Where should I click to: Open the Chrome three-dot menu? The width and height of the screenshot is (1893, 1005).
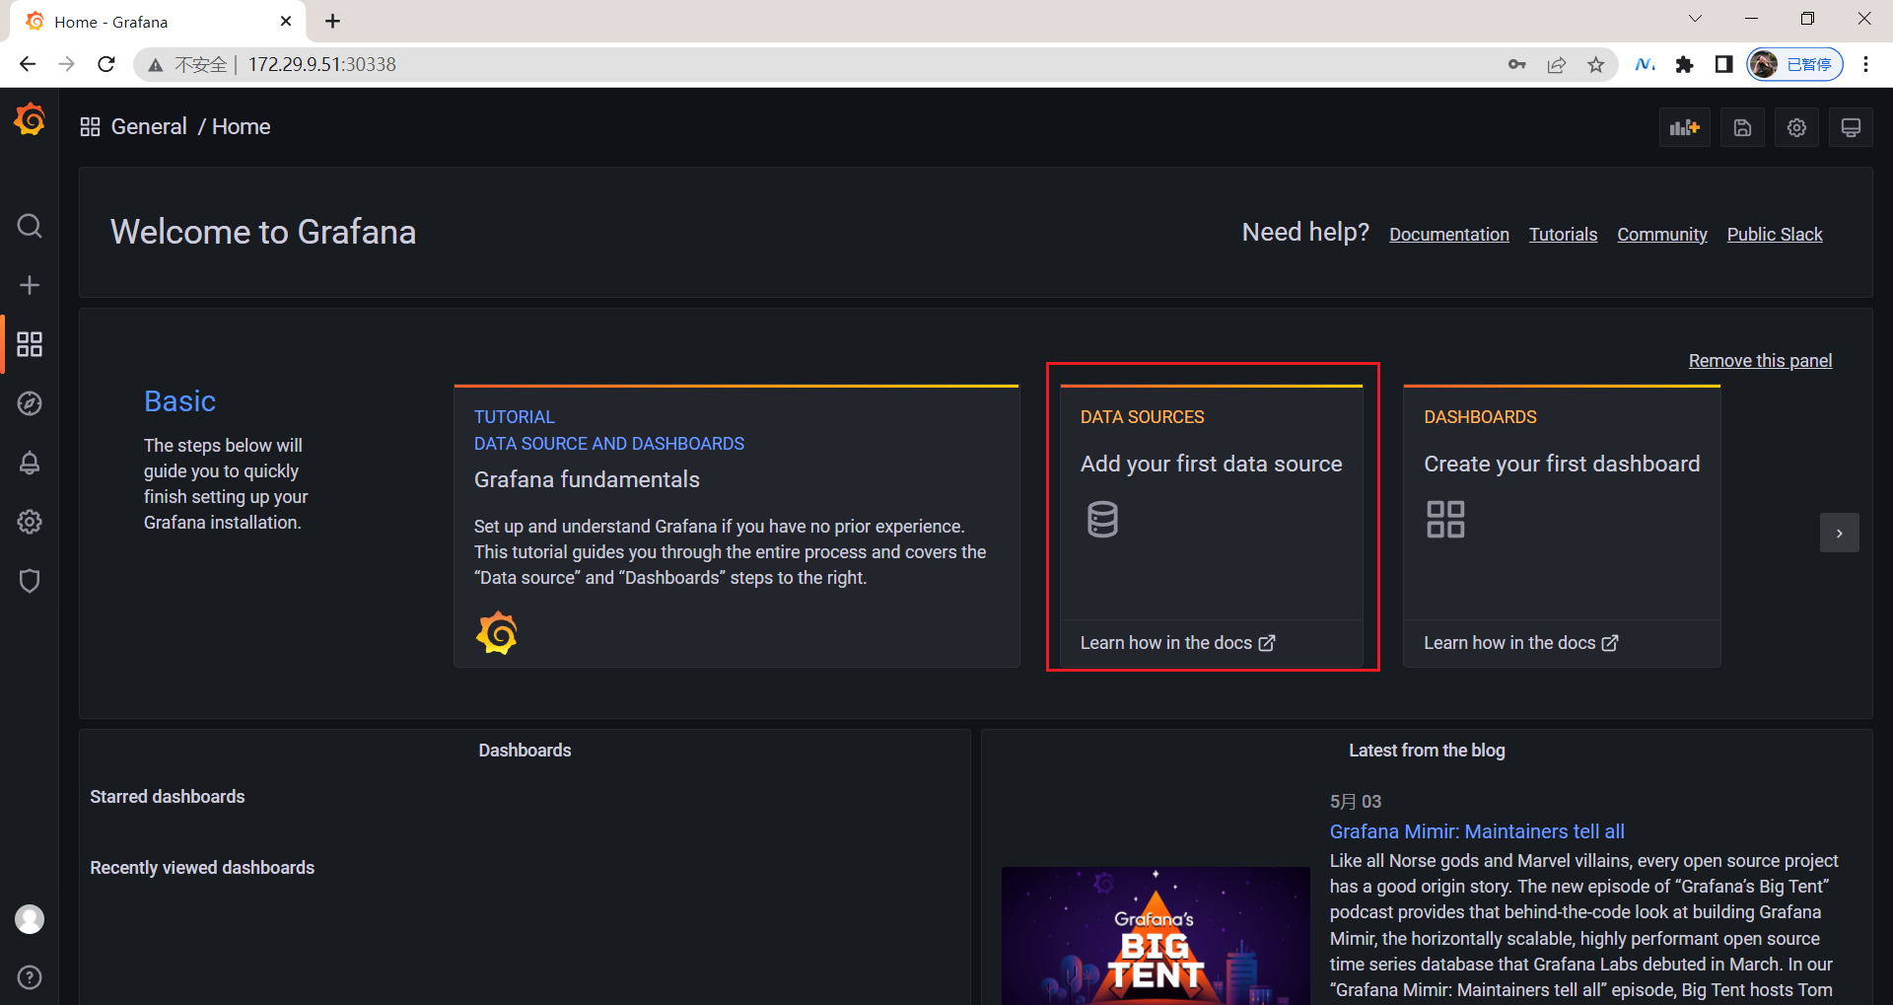tap(1865, 65)
